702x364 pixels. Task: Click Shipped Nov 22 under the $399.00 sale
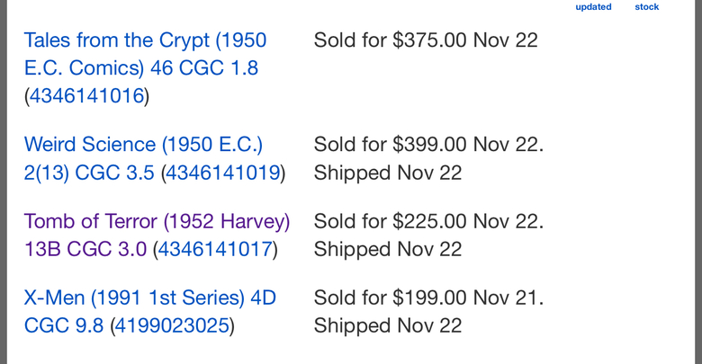coord(388,173)
